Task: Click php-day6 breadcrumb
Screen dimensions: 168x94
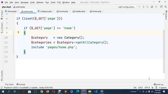Action: (x=6, y=7)
